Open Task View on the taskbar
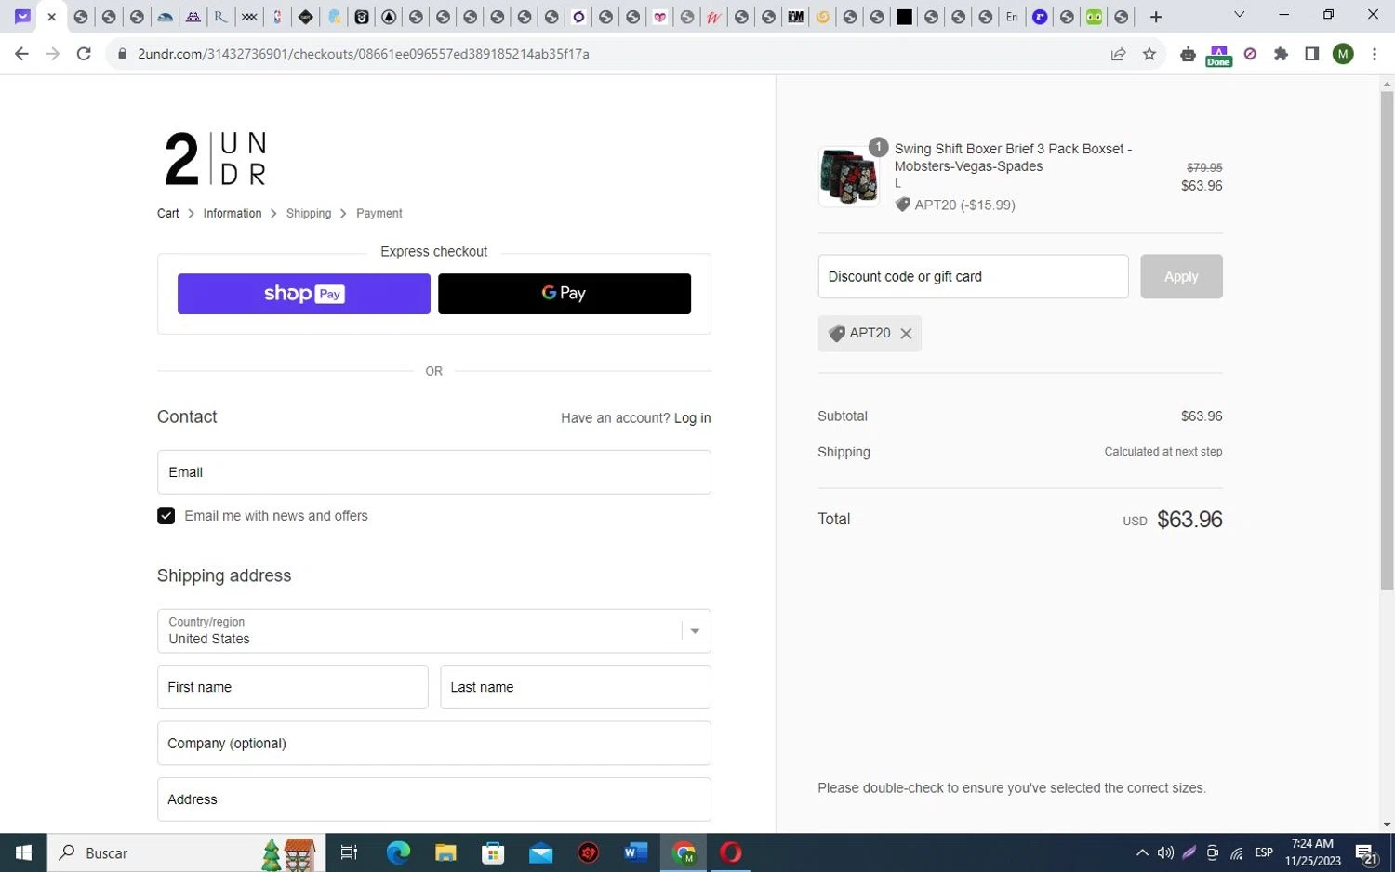The height and width of the screenshot is (872, 1395). (x=350, y=852)
